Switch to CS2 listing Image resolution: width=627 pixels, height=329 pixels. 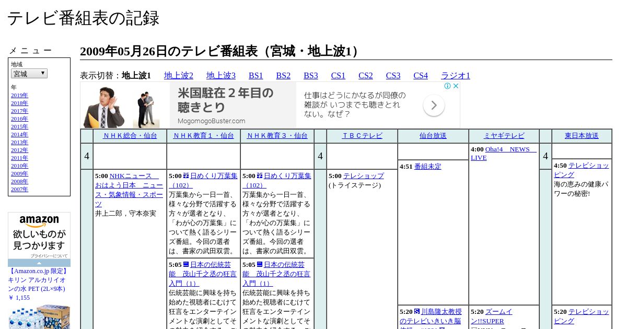tap(366, 75)
